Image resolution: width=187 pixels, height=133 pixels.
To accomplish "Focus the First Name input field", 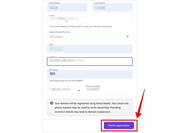I will [x=67, y=7].
